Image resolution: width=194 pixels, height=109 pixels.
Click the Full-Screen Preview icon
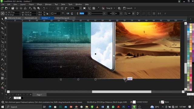(84, 8)
